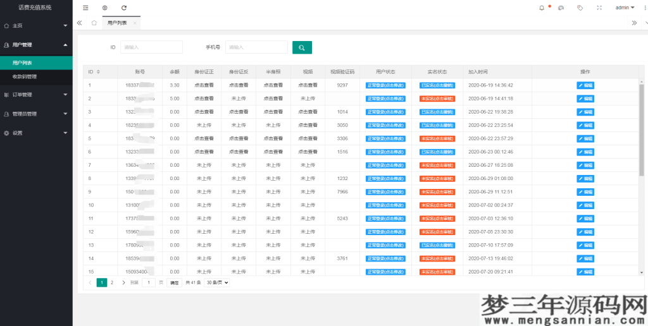The width and height of the screenshot is (648, 326).
Task: Click 点击查看 under 身份证正 for row 1
Action: (x=204, y=85)
